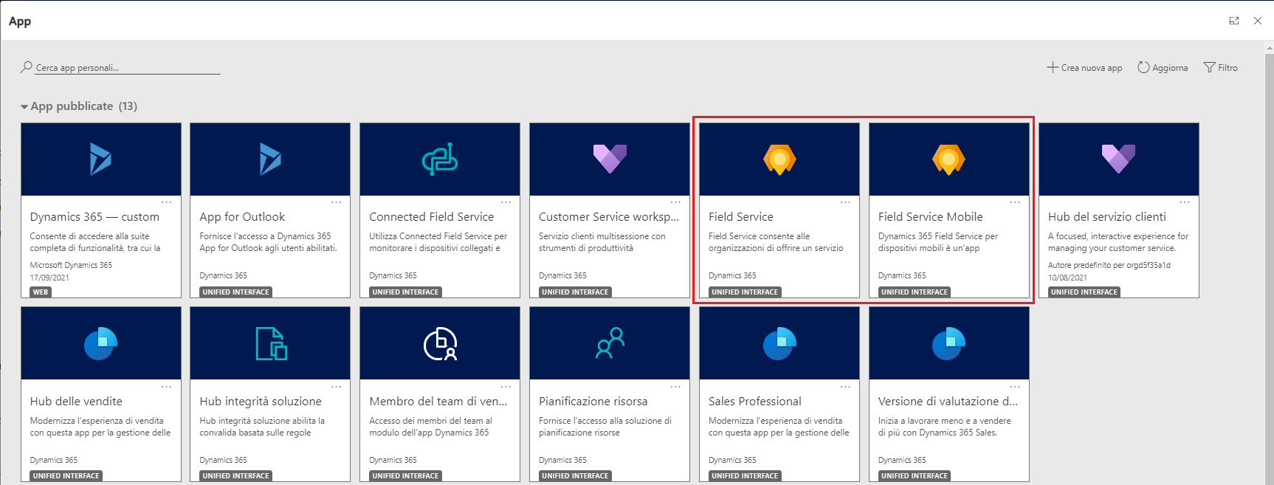Image resolution: width=1274 pixels, height=485 pixels.
Task: Click the date 10/08/2021 text
Action: [1067, 278]
